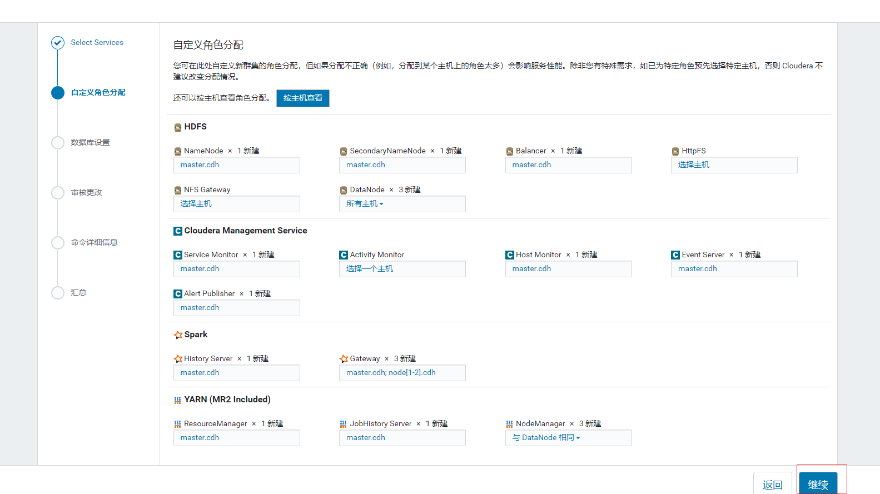Open NodeManager 与 DataNode 相同 dropdown

pos(546,438)
